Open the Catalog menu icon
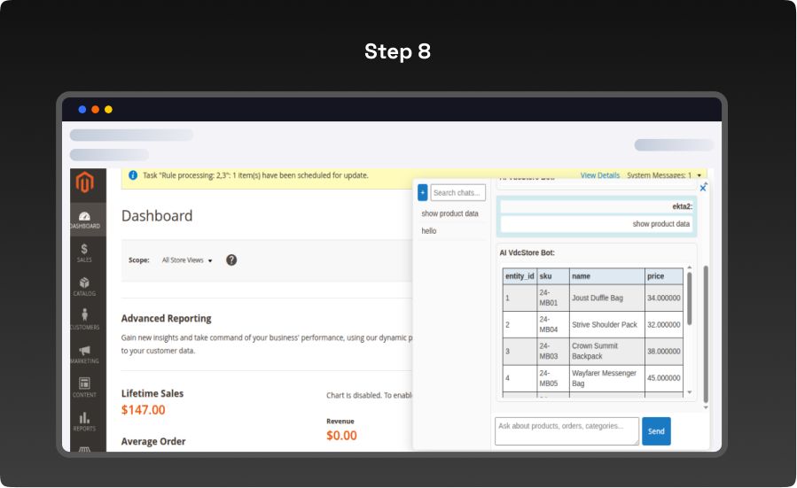Image resolution: width=797 pixels, height=488 pixels. pyautogui.click(x=84, y=287)
